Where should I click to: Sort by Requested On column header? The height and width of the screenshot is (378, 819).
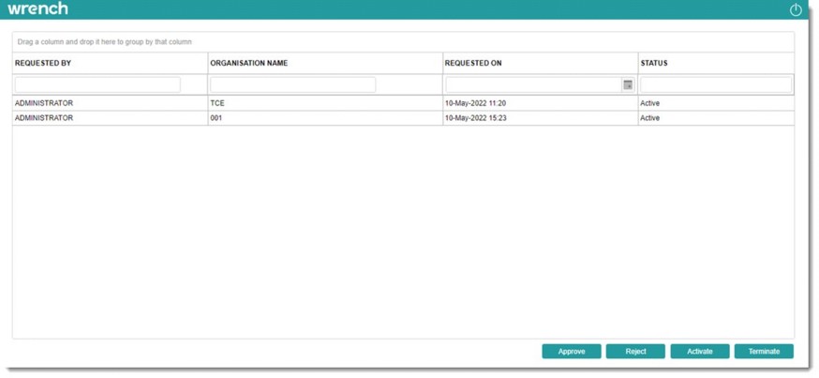473,64
